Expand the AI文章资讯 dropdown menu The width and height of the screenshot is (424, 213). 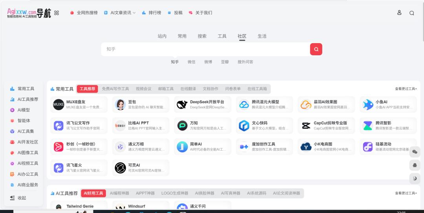tap(120, 13)
